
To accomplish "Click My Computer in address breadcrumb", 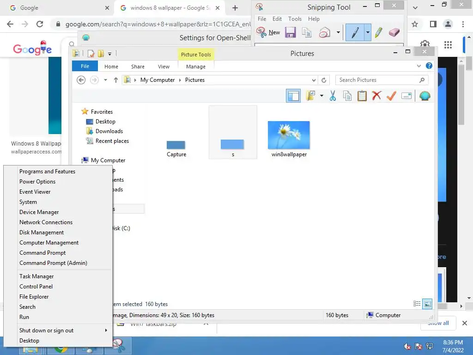I will [x=157, y=80].
